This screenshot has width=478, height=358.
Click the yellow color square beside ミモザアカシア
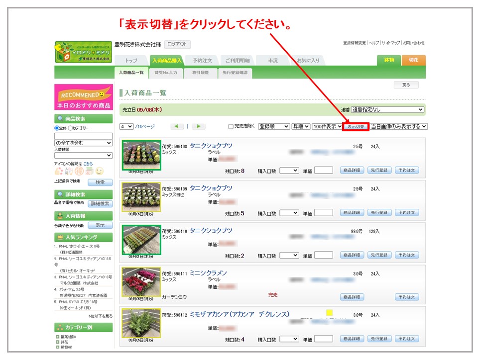[329, 313]
